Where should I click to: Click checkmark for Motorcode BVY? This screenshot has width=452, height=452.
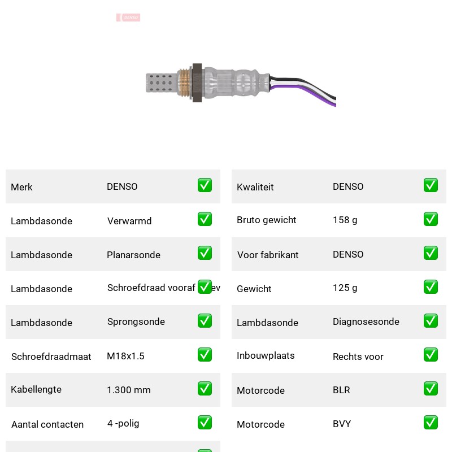(431, 422)
